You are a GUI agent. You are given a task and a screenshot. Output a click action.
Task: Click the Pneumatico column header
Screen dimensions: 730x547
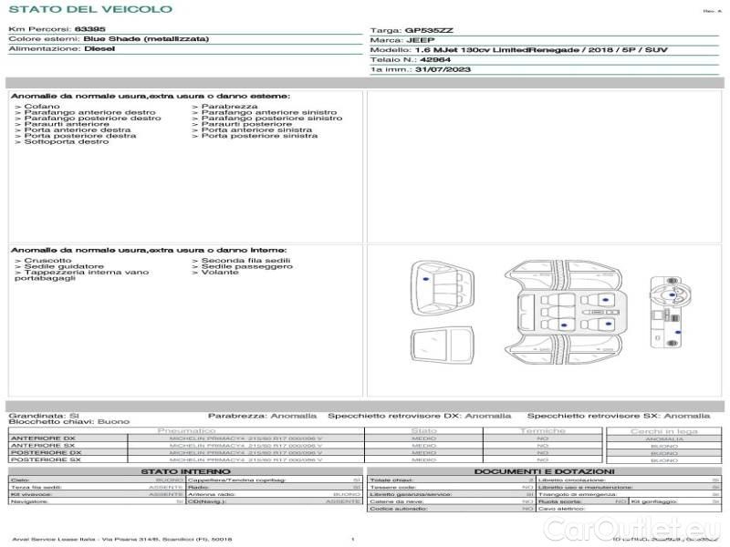(x=186, y=430)
